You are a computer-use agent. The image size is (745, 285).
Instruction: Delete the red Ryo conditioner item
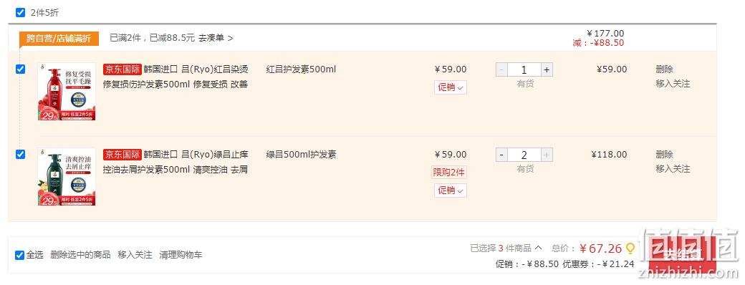(x=664, y=69)
